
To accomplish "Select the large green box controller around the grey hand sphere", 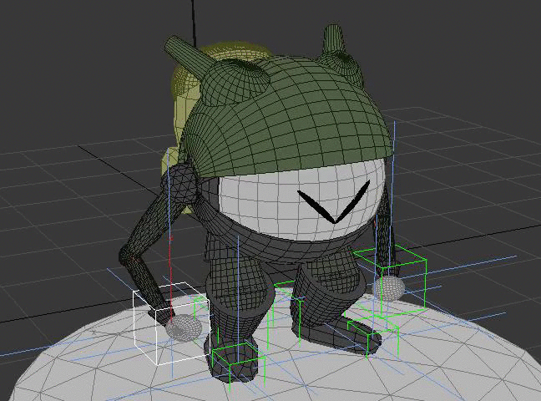I will [x=390, y=282].
